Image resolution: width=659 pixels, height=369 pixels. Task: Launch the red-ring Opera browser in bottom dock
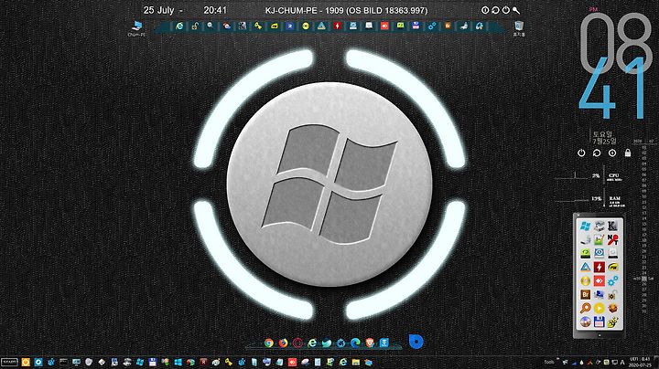tap(297, 343)
